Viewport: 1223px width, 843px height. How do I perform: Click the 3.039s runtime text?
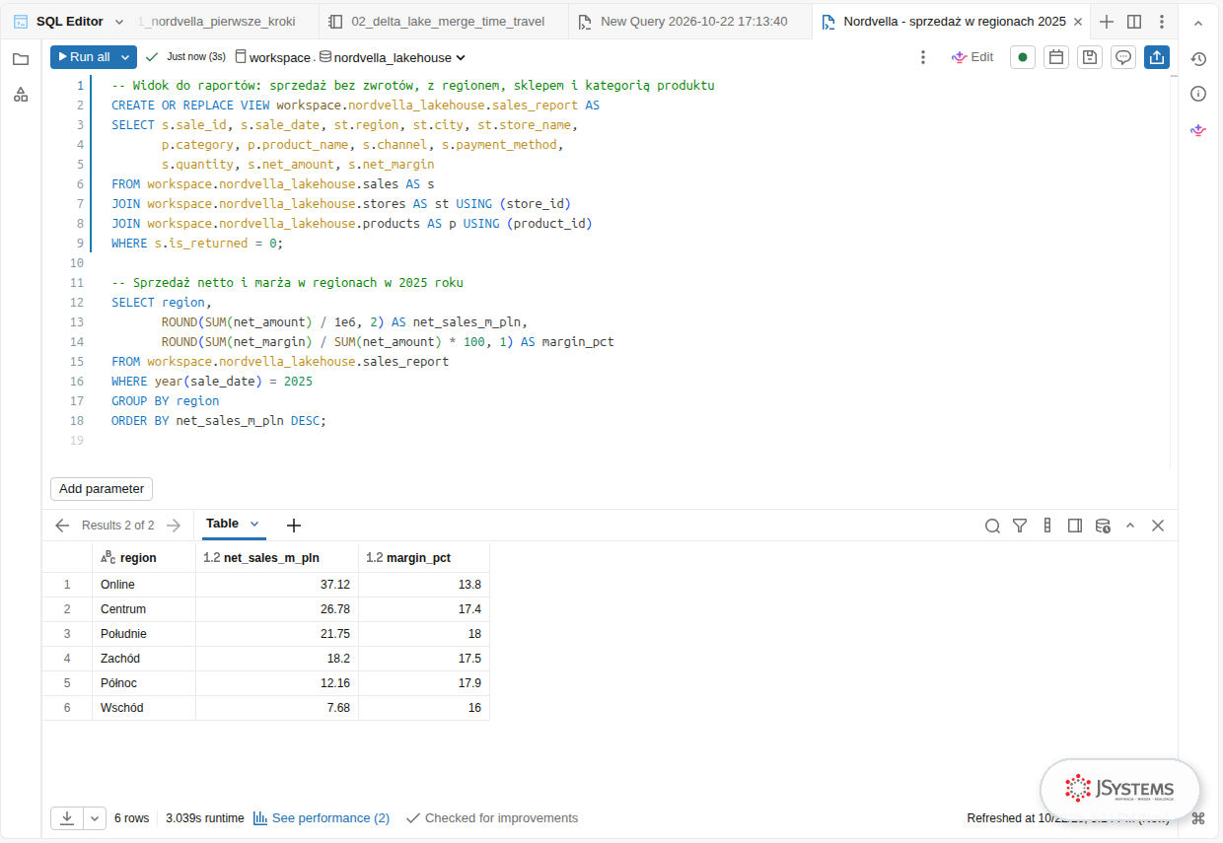[204, 818]
